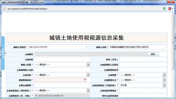The width and height of the screenshot is (176, 99).
Task: Click the 土地坐落详细地址 input field
Action: tap(143, 90)
